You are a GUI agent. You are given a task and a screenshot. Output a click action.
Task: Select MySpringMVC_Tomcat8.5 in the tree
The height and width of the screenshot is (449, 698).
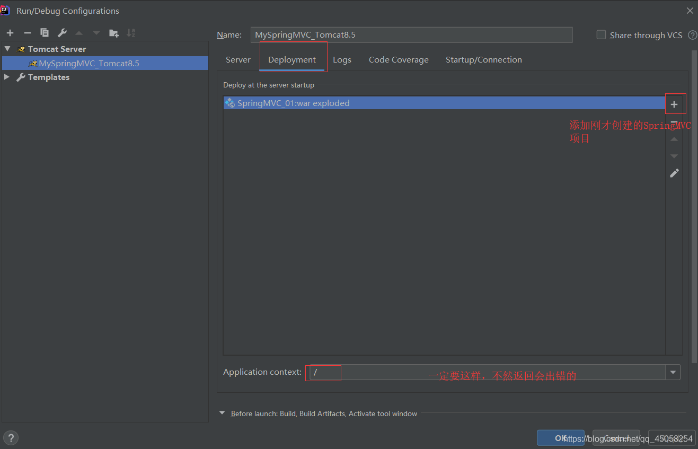click(105, 63)
